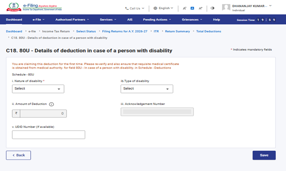
Task: Click the Acknowledgement Number field
Action: [157, 112]
